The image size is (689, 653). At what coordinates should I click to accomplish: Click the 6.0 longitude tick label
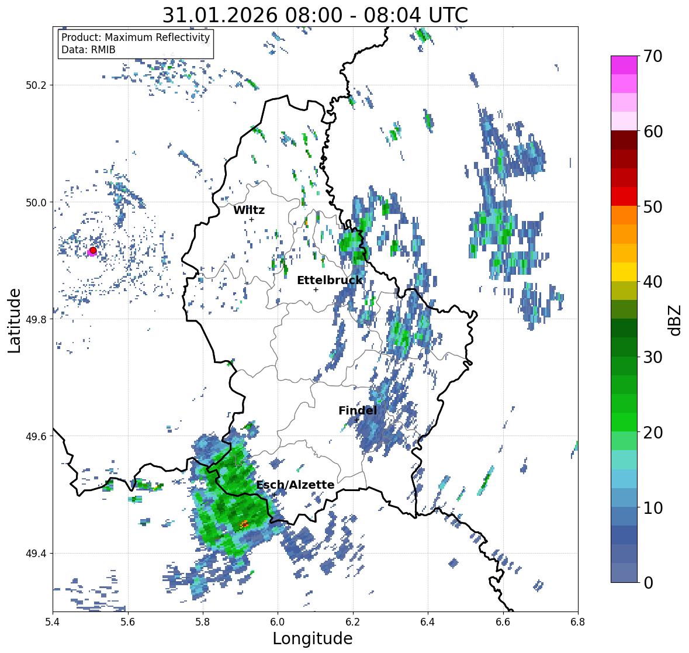[278, 622]
